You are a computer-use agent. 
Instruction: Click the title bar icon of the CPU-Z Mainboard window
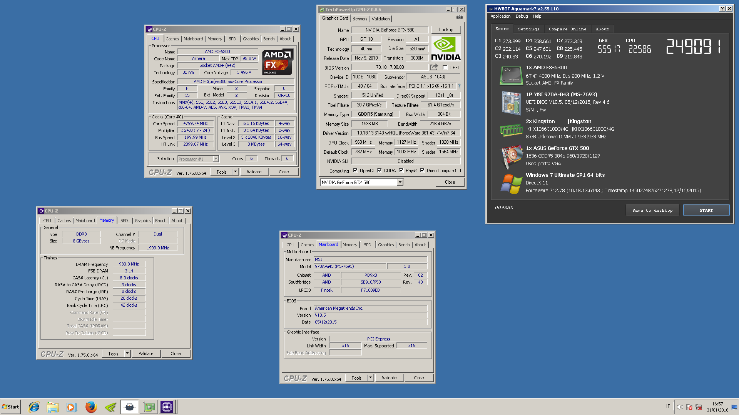click(x=284, y=235)
